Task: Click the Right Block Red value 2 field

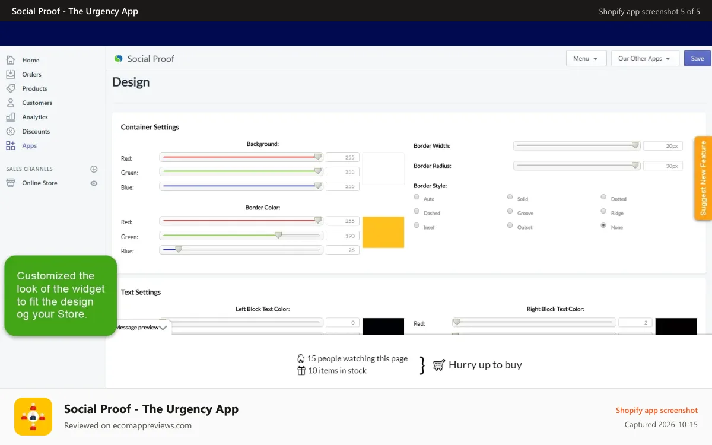Action: click(x=635, y=323)
